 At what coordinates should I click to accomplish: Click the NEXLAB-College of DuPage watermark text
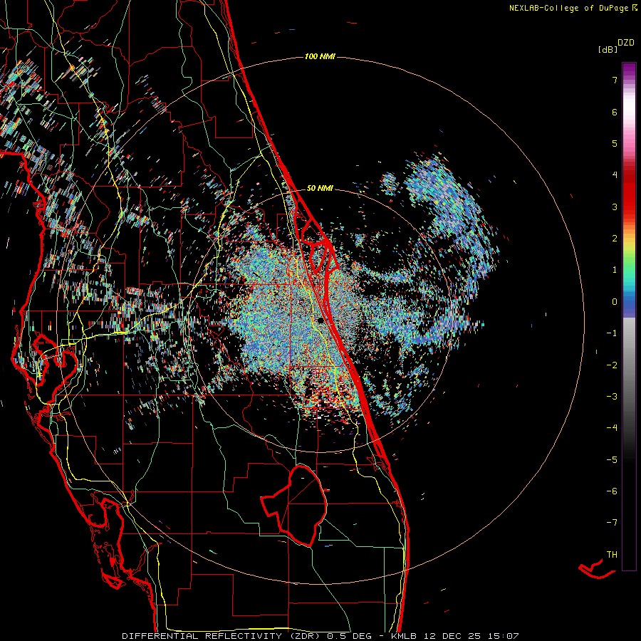tap(568, 8)
